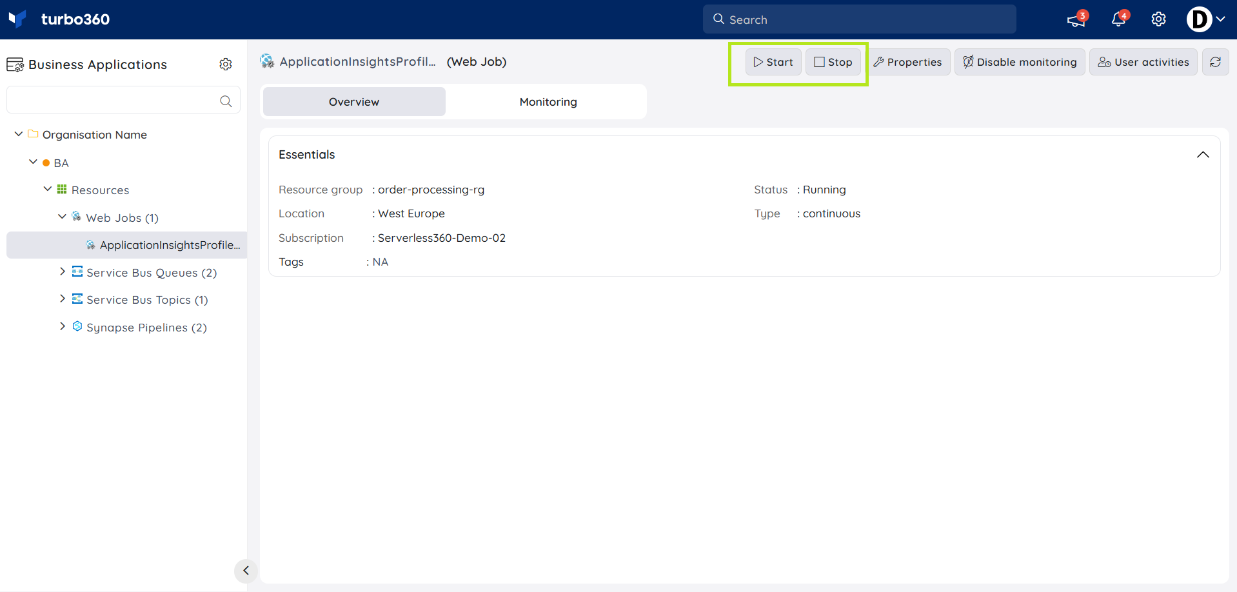Switch to the Monitoring tab
1237x592 pixels.
(548, 102)
